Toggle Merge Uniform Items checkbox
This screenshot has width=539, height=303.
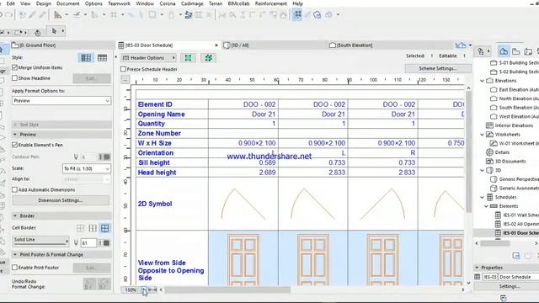[14, 67]
